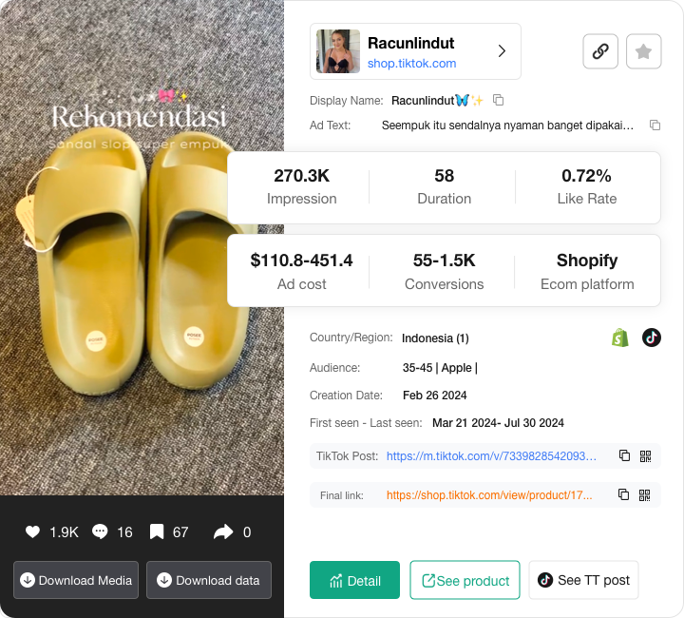Click the Shopify platform icon
This screenshot has height=618, width=684.
[x=620, y=338]
